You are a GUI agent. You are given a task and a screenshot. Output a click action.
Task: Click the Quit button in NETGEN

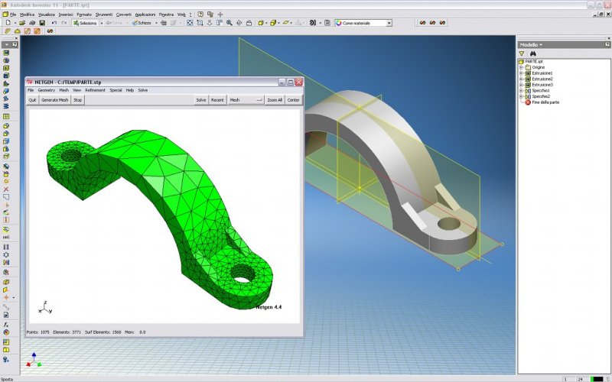(x=32, y=100)
